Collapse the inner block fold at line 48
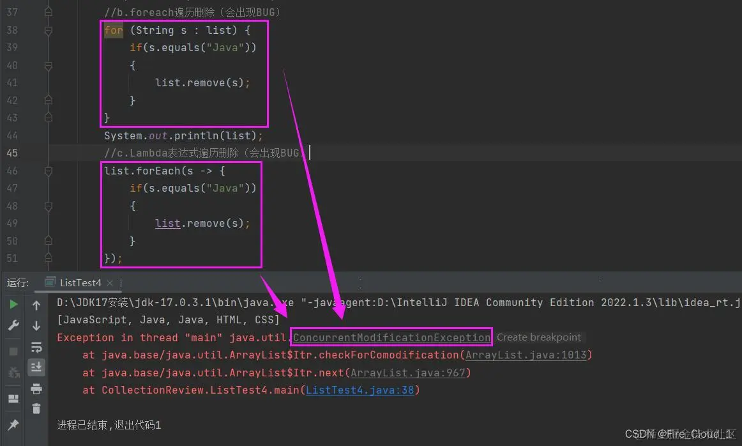 click(48, 206)
